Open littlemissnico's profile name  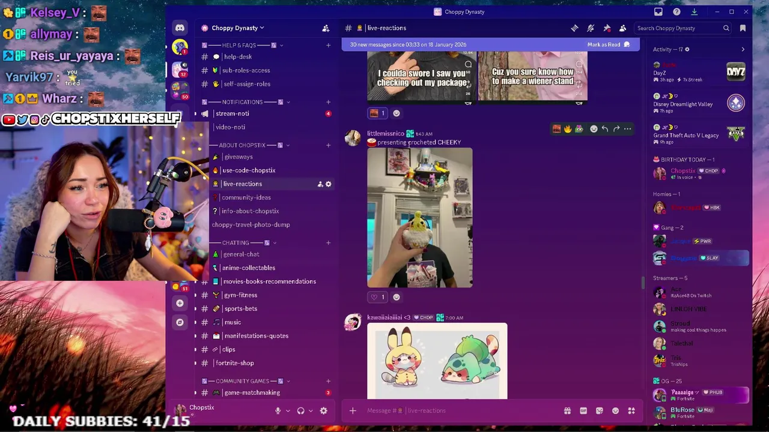(x=386, y=134)
